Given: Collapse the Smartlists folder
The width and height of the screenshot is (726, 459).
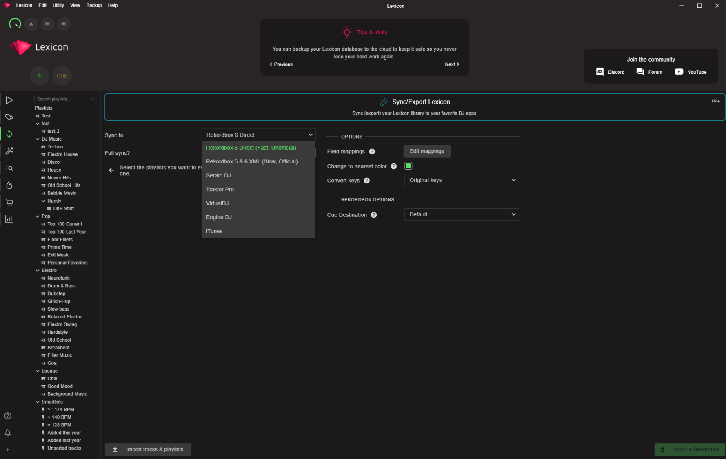Looking at the screenshot, I should point(38,402).
